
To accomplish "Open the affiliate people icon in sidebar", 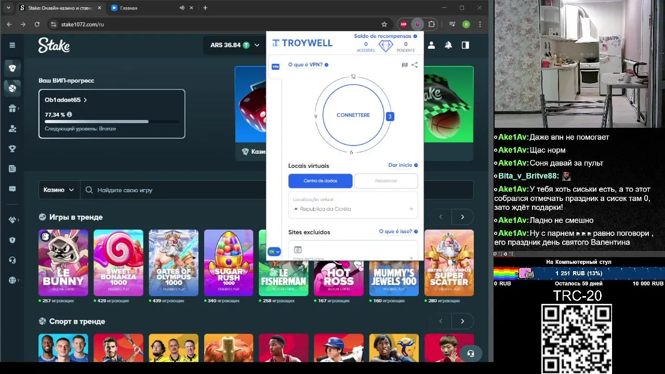I will pos(12,129).
